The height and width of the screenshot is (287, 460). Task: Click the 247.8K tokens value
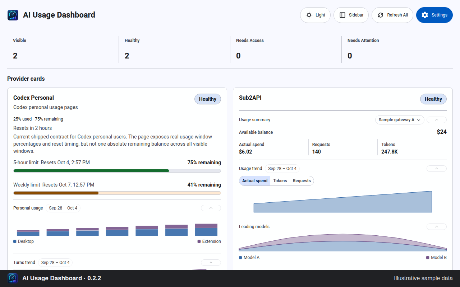390,152
